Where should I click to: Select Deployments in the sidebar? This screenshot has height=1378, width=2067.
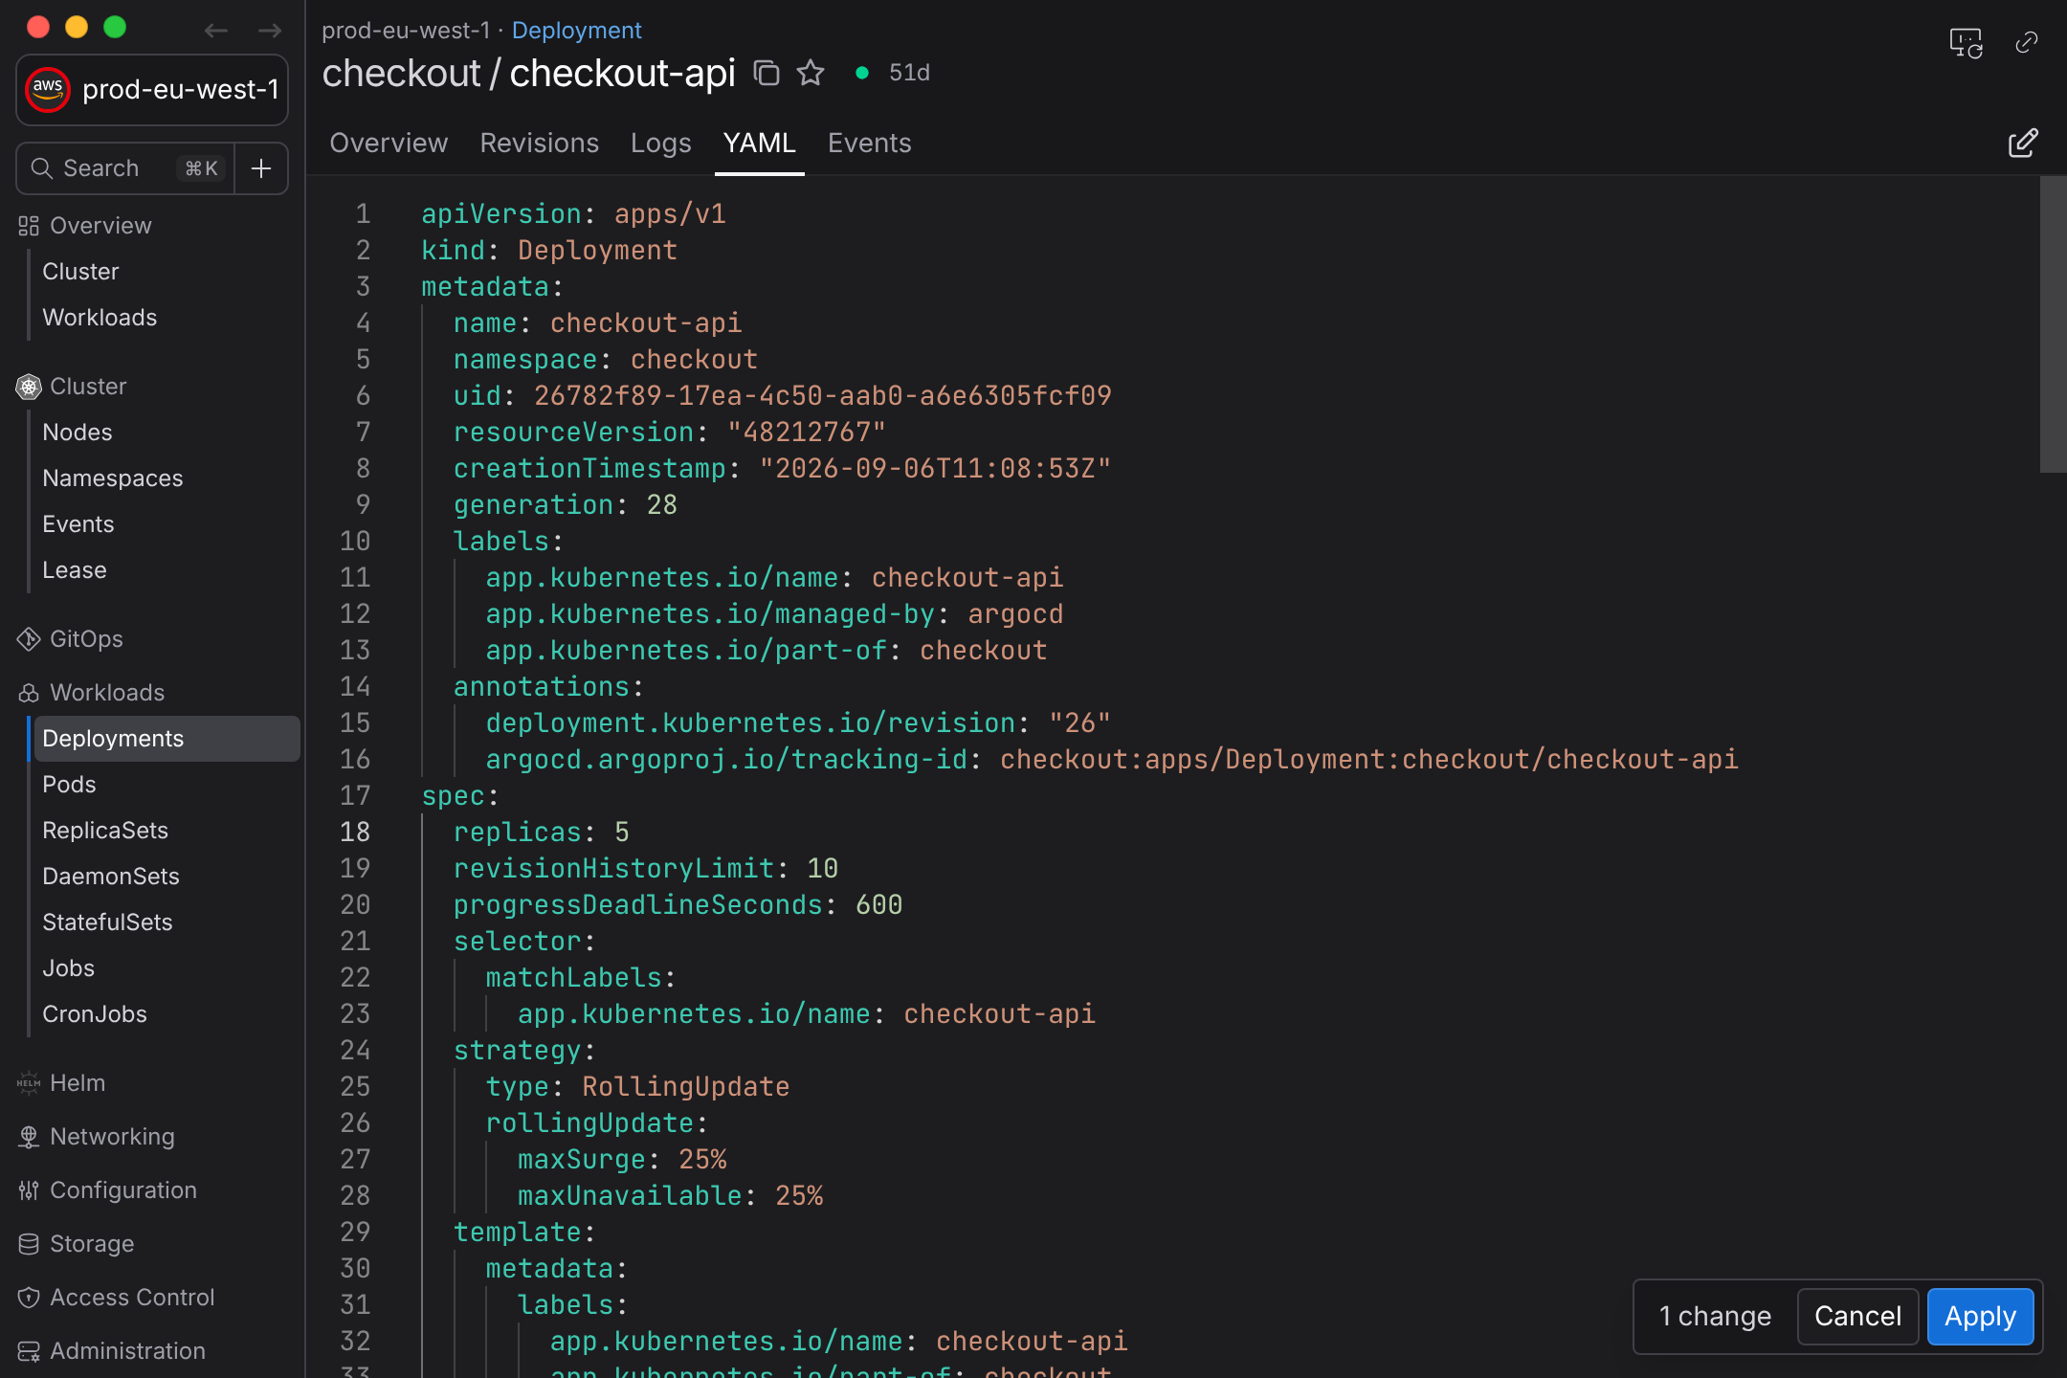coord(167,739)
